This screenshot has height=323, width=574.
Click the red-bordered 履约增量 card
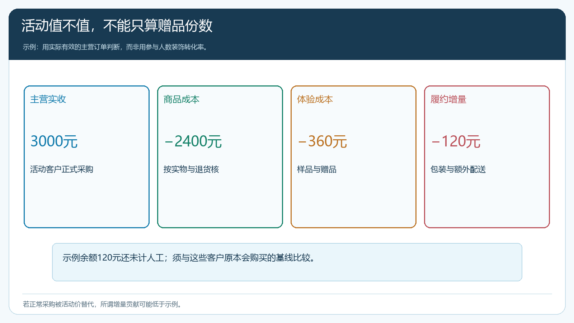pos(487,157)
